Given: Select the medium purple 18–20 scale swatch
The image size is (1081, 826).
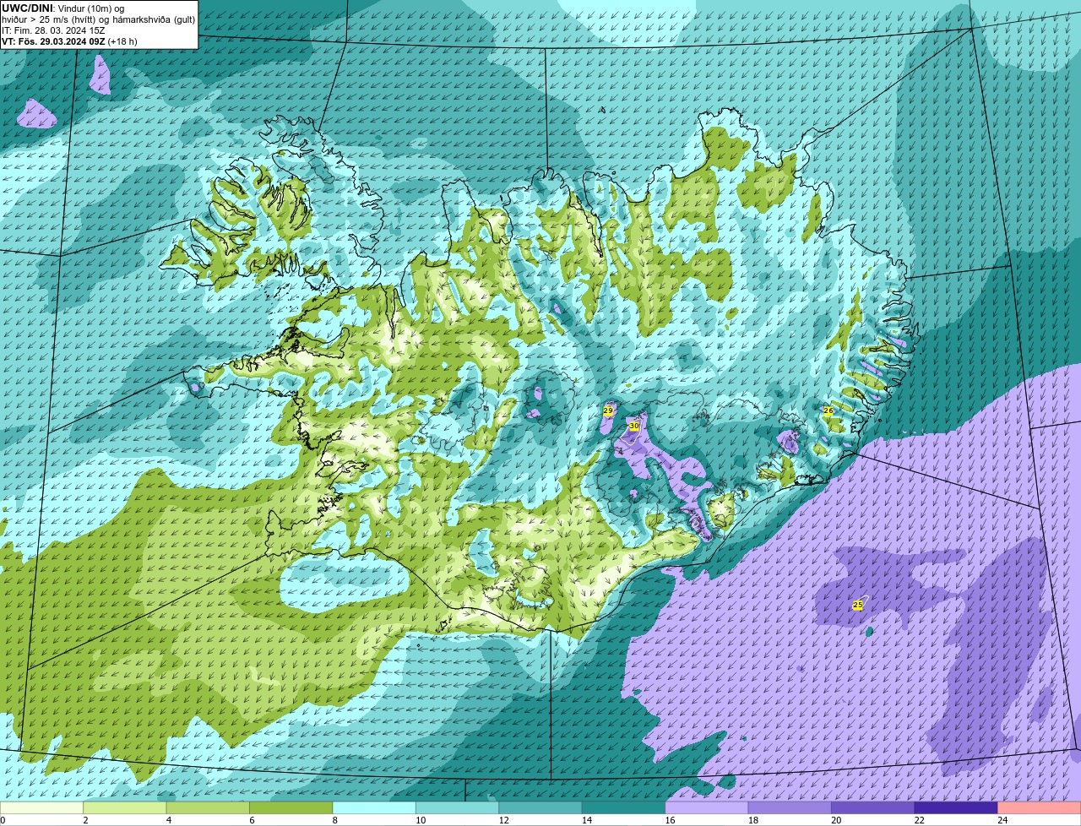Looking at the screenshot, I should (790, 808).
